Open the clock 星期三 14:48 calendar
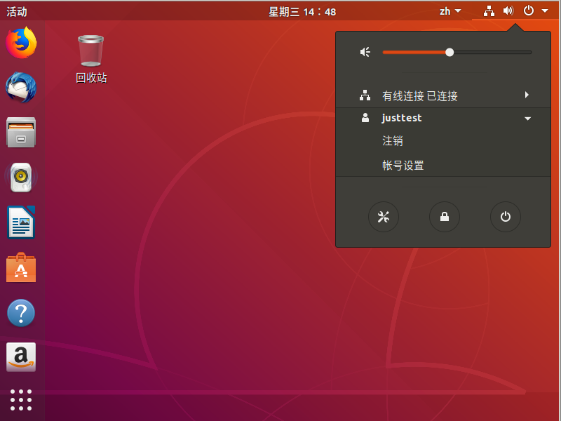This screenshot has height=421, width=561. point(302,12)
